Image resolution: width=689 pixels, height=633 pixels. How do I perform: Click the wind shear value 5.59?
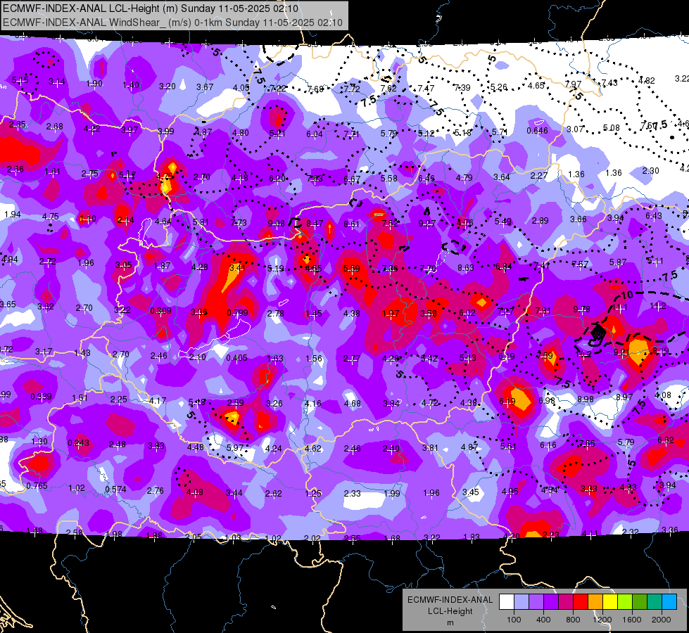point(351,268)
